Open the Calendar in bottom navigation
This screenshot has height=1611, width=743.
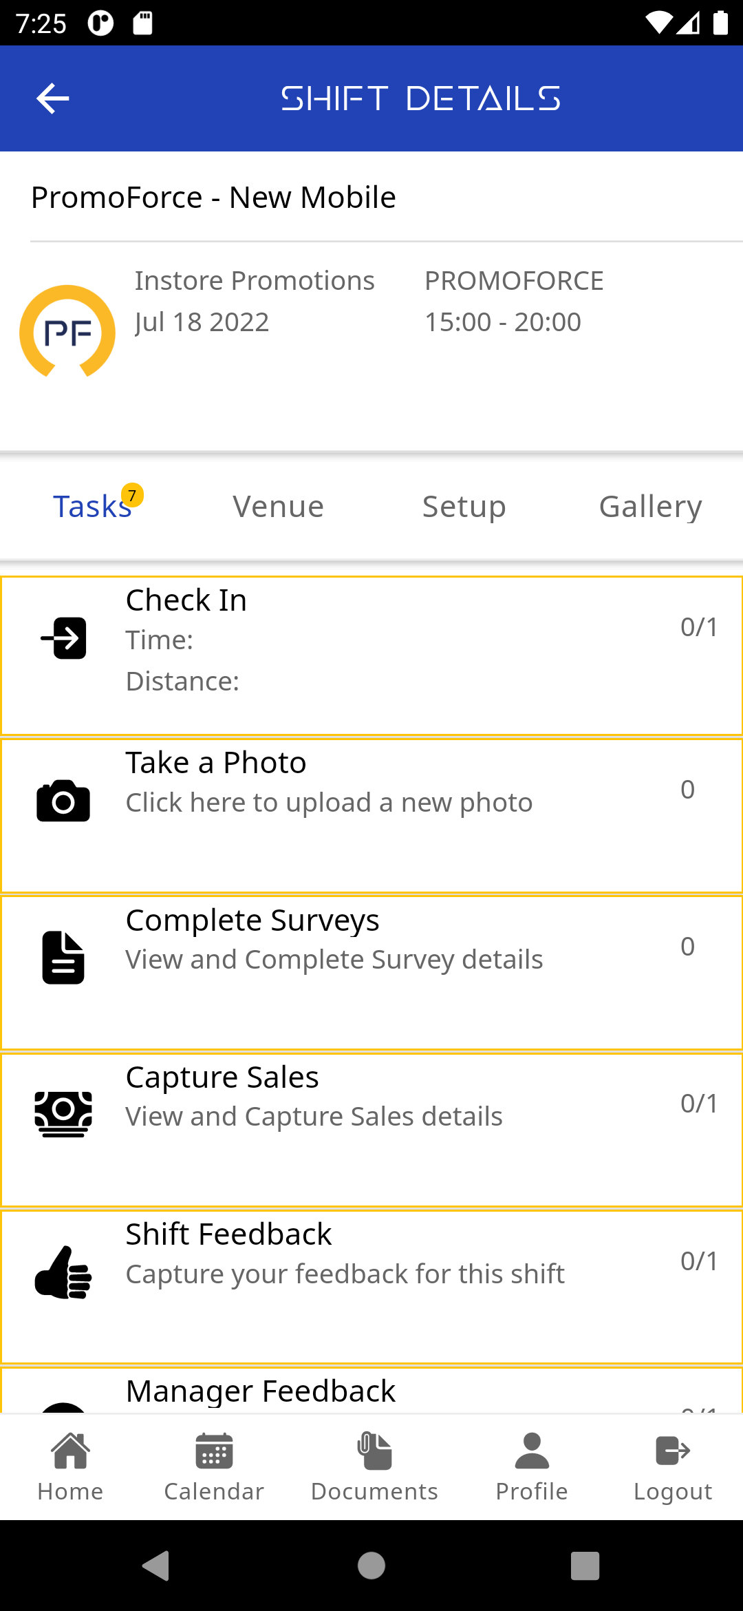[x=214, y=1466]
